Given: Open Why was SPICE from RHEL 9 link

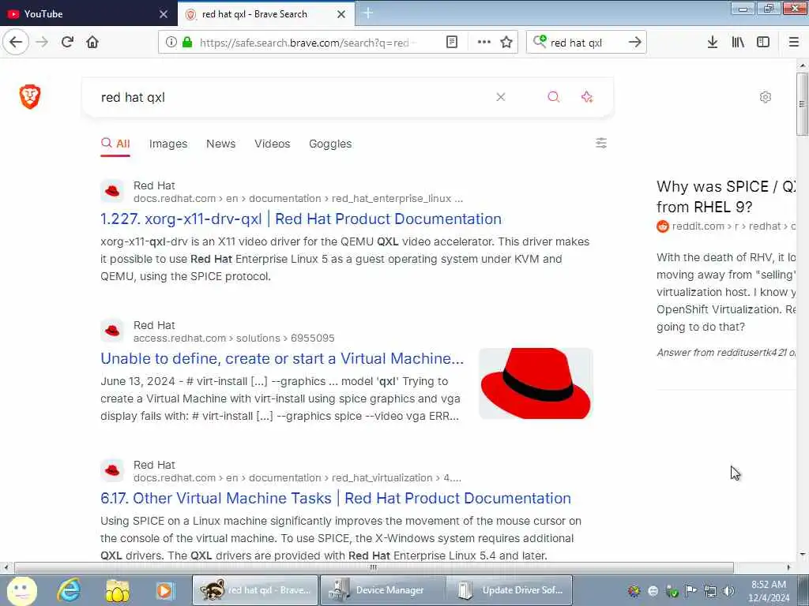Looking at the screenshot, I should 727,196.
